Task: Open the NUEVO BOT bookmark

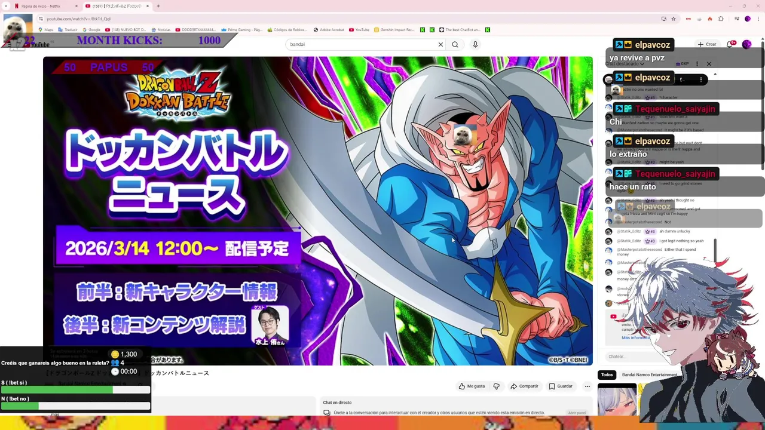Action: [x=126, y=30]
